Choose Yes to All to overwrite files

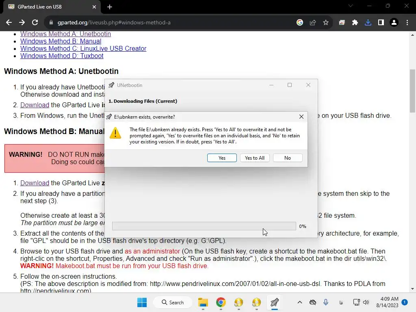click(x=255, y=158)
